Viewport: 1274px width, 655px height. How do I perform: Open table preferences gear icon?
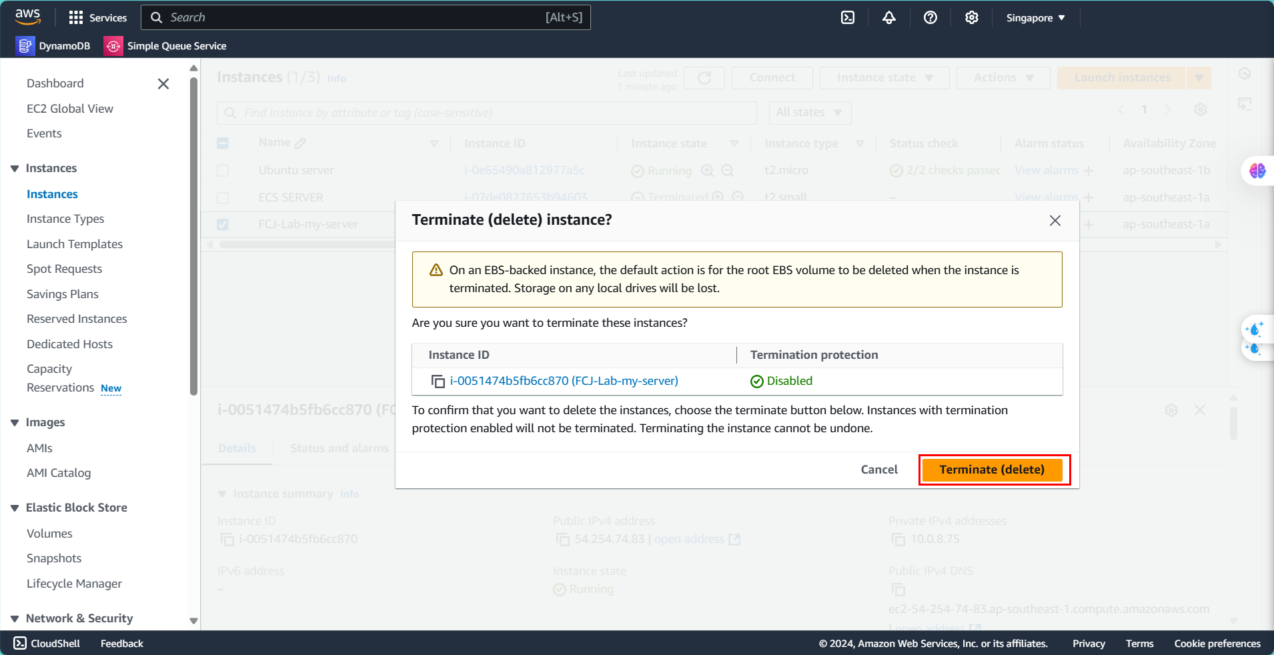(1201, 109)
